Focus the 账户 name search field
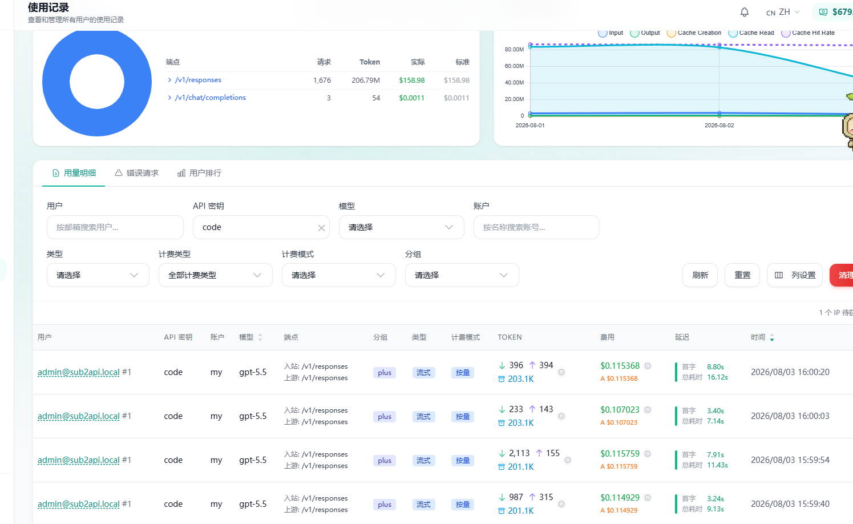 [536, 227]
